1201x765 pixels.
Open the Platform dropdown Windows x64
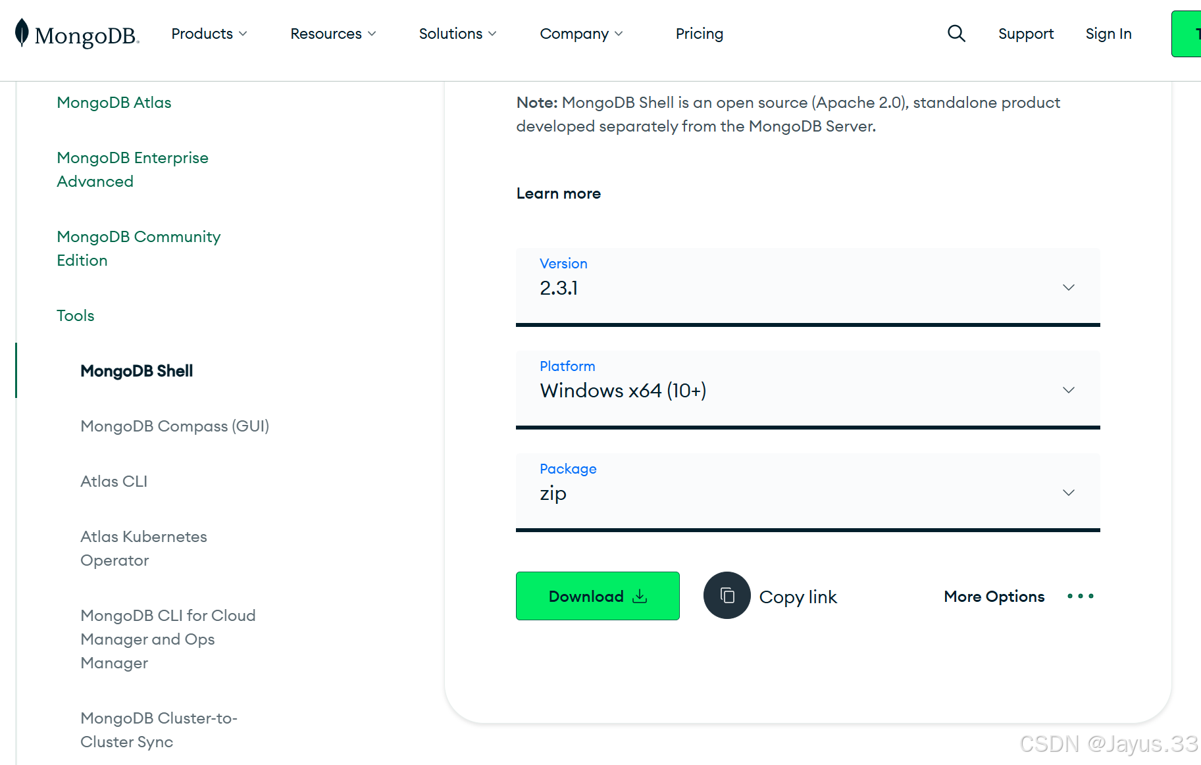[x=808, y=390]
